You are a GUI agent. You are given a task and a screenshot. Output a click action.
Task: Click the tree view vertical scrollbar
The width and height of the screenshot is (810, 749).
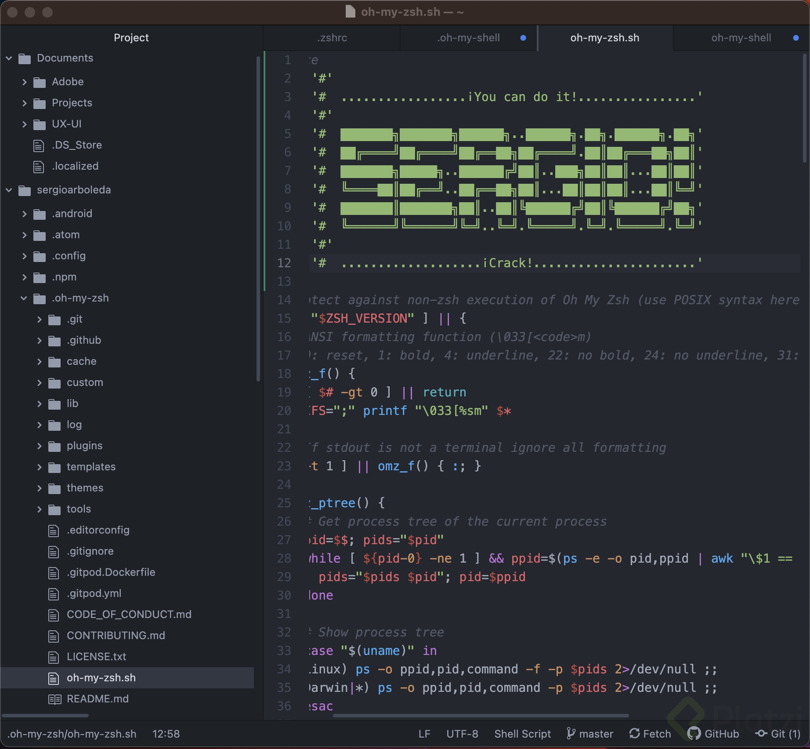coord(258,218)
